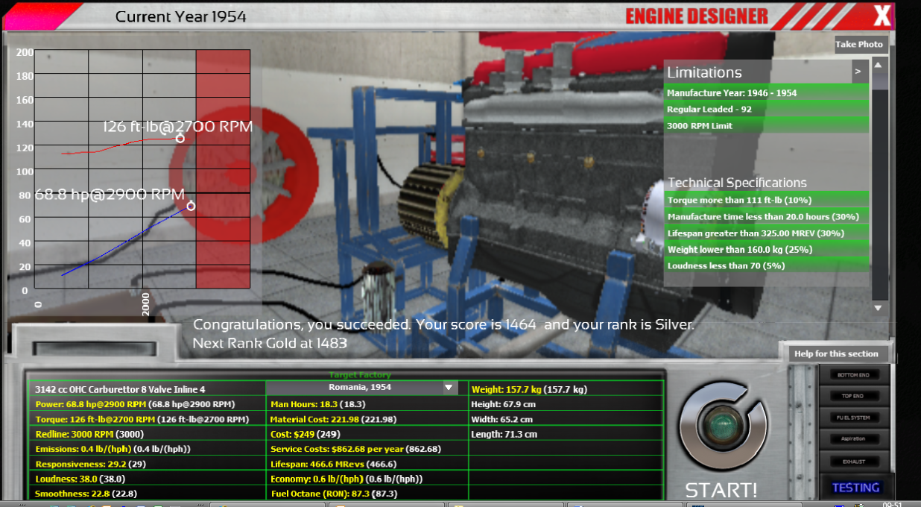
Task: Open the Aspiration tab
Action: (852, 439)
